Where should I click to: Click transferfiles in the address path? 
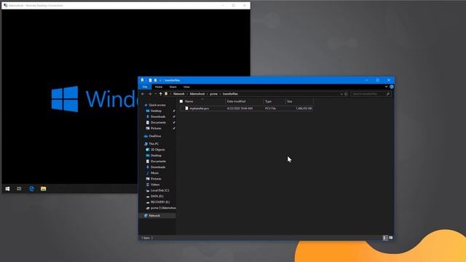(230, 94)
